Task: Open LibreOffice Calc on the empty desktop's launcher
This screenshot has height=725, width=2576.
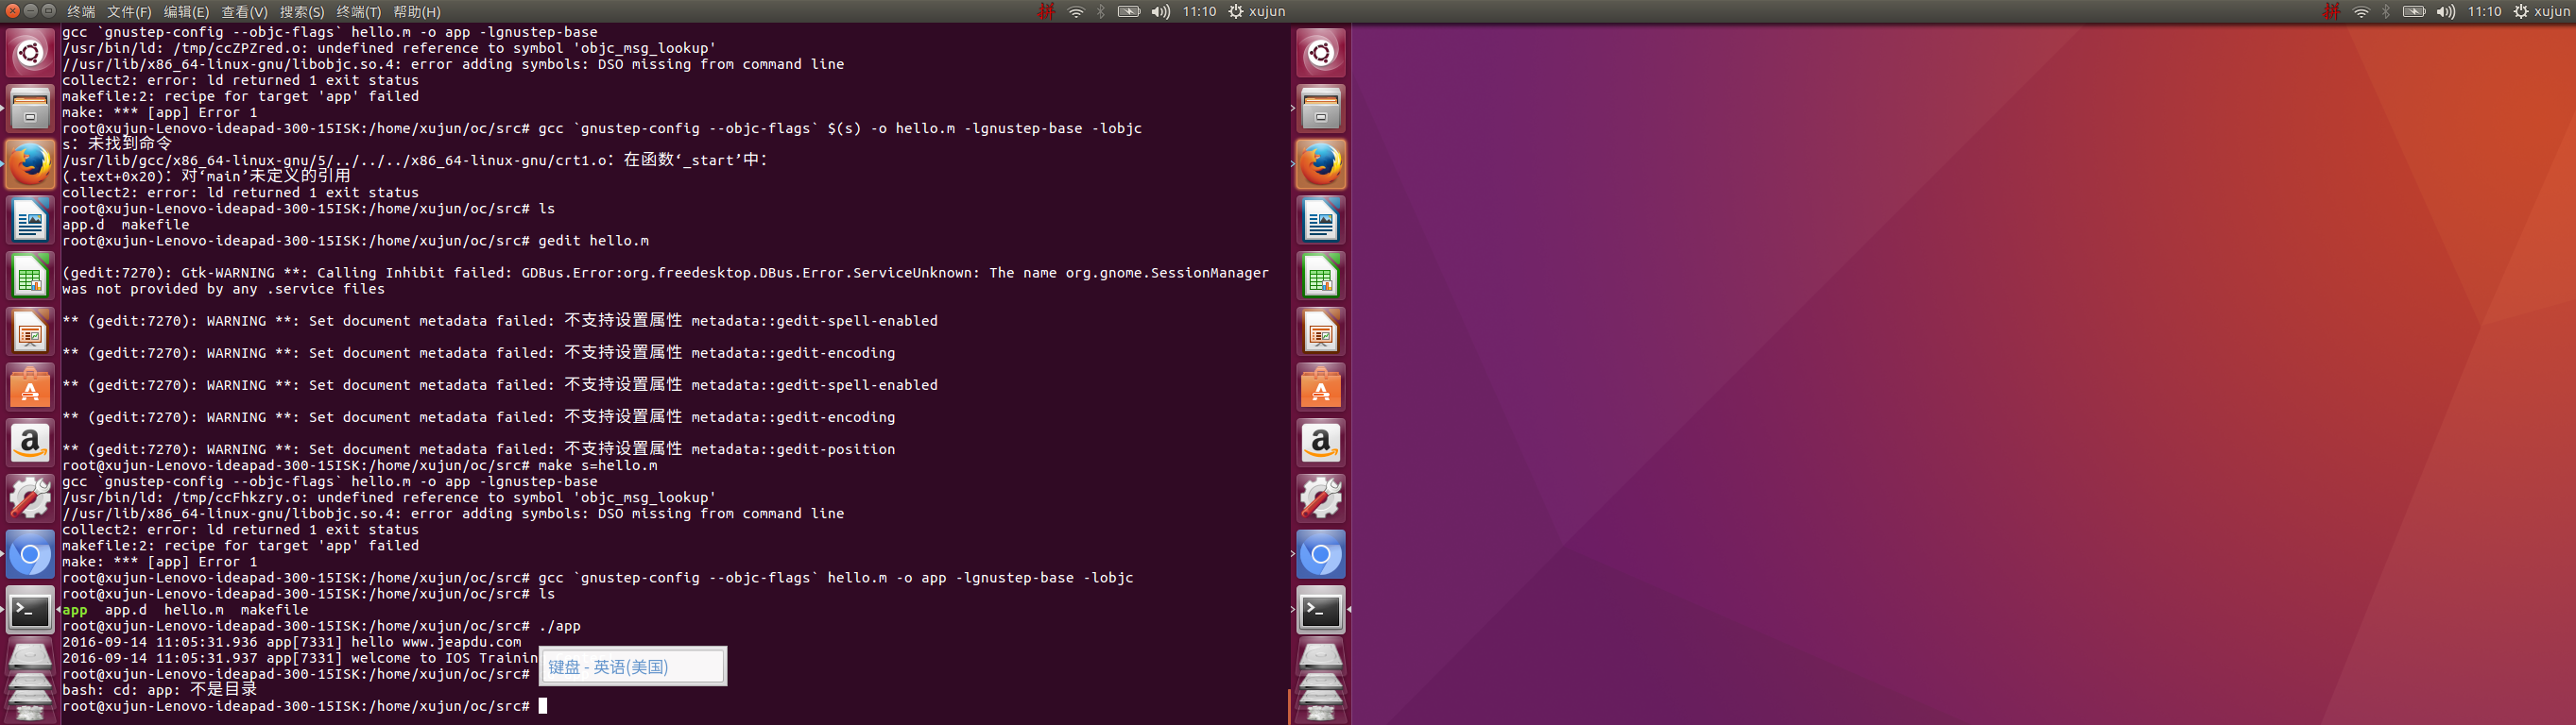Action: pyautogui.click(x=1321, y=276)
